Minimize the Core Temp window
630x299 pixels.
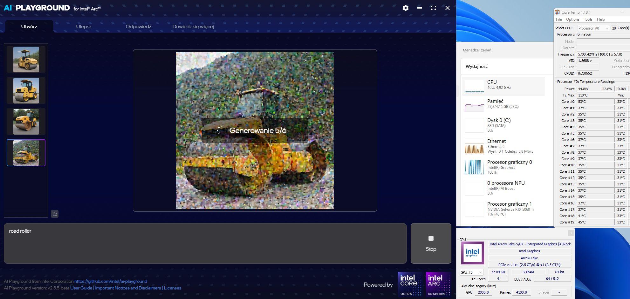tap(622, 12)
